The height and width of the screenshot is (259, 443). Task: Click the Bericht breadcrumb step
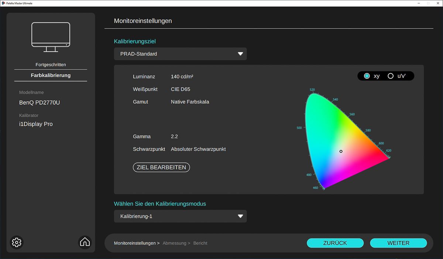pos(200,243)
